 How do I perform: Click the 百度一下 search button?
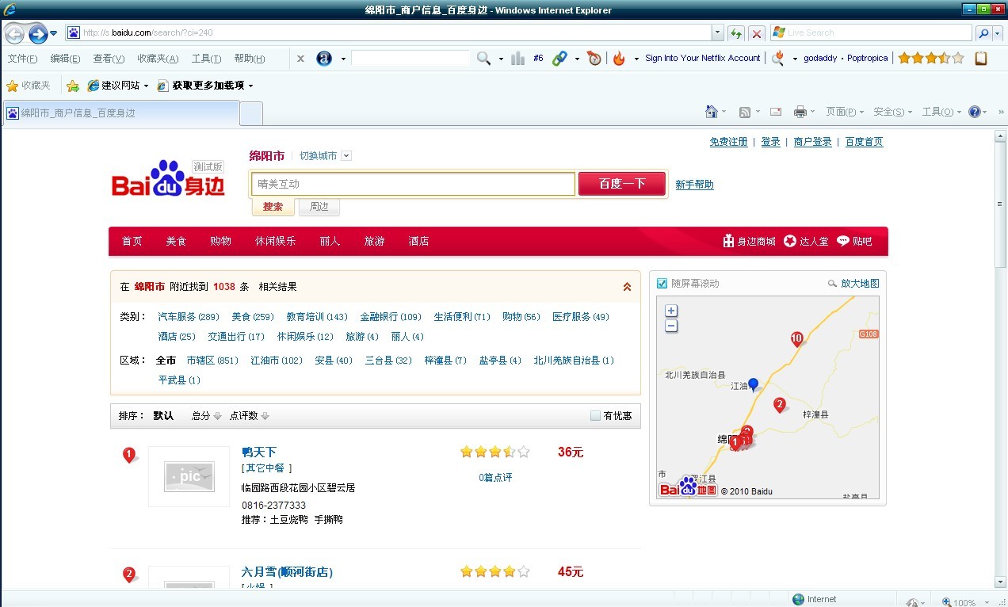(x=622, y=184)
